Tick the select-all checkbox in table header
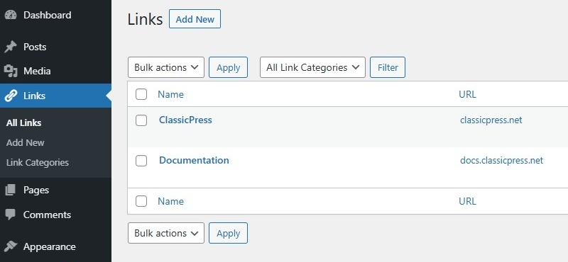 [x=141, y=94]
